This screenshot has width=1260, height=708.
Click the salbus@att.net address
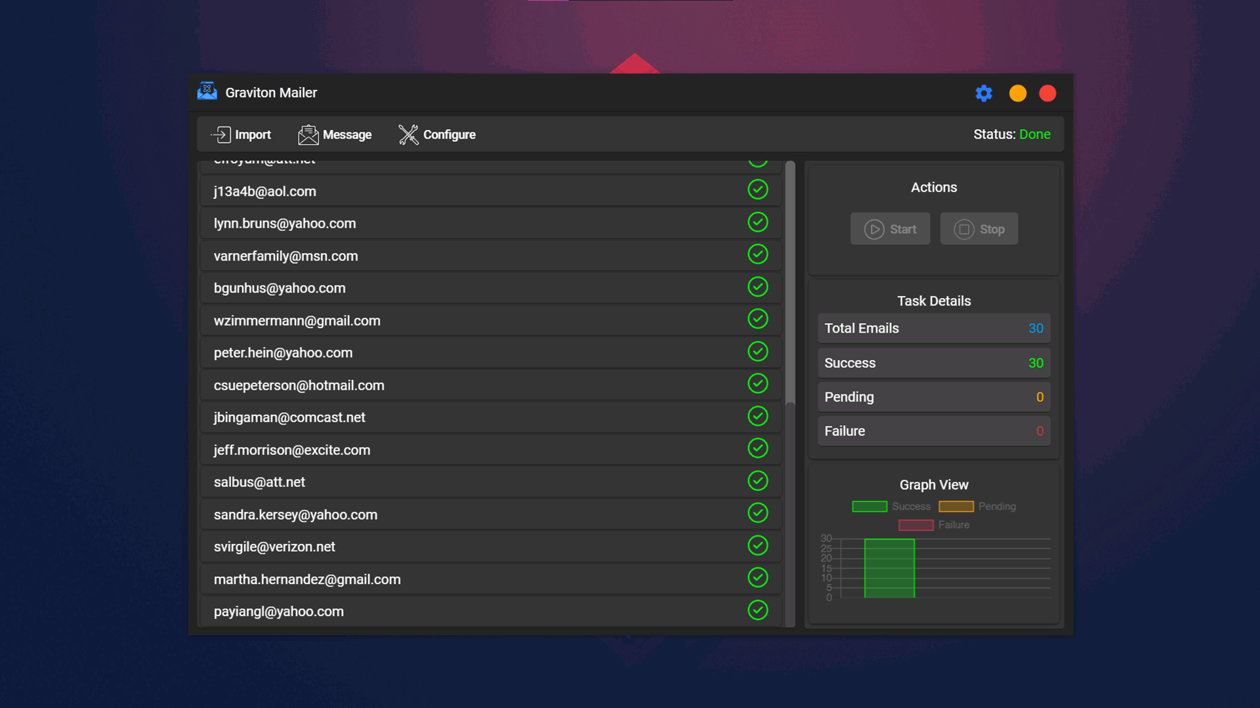pos(259,482)
